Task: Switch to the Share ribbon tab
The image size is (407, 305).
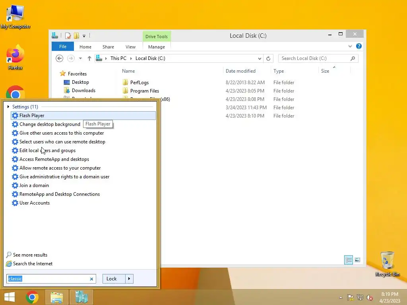Action: click(108, 47)
